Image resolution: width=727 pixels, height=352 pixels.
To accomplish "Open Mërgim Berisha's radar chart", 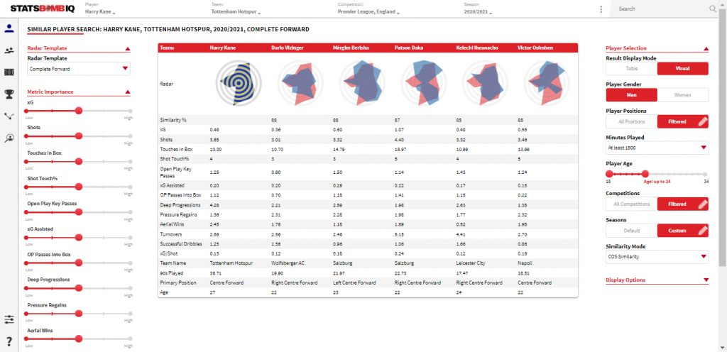I will click(x=362, y=83).
